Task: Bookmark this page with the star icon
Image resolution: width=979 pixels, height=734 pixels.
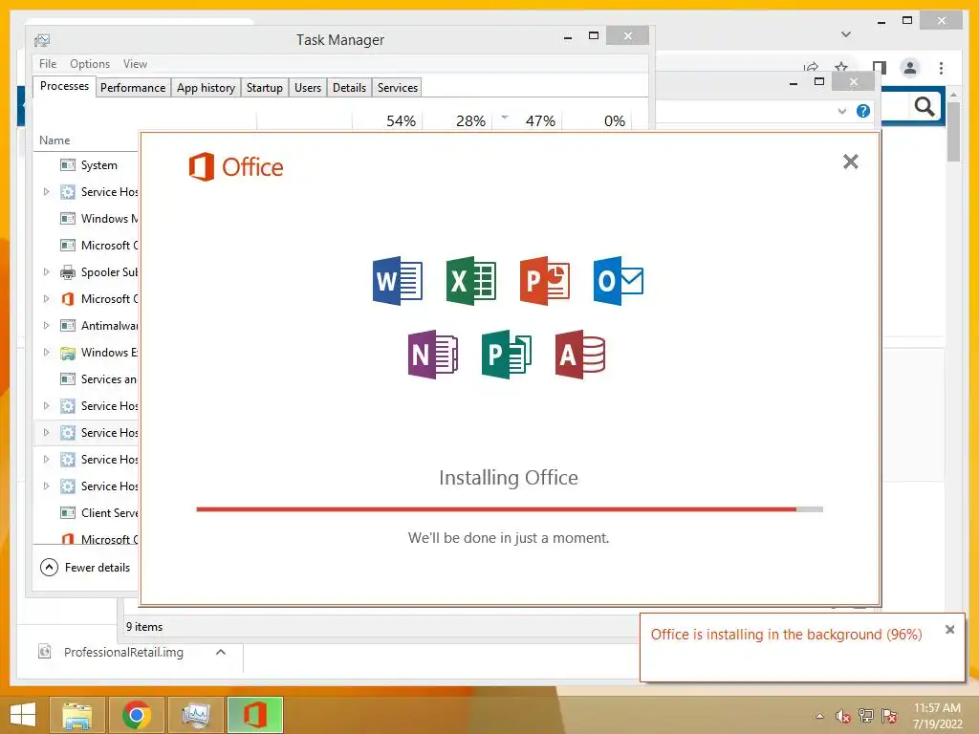Action: coord(841,67)
